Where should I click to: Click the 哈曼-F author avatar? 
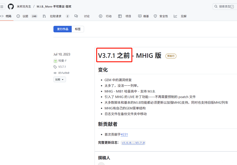[x=55, y=61]
